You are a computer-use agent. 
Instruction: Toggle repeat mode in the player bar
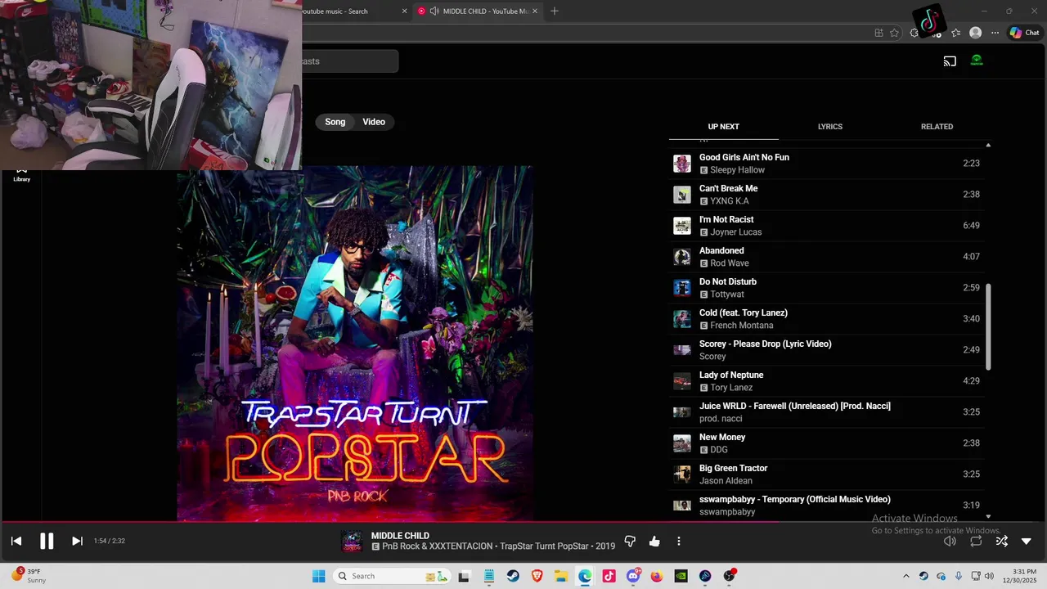coord(976,541)
